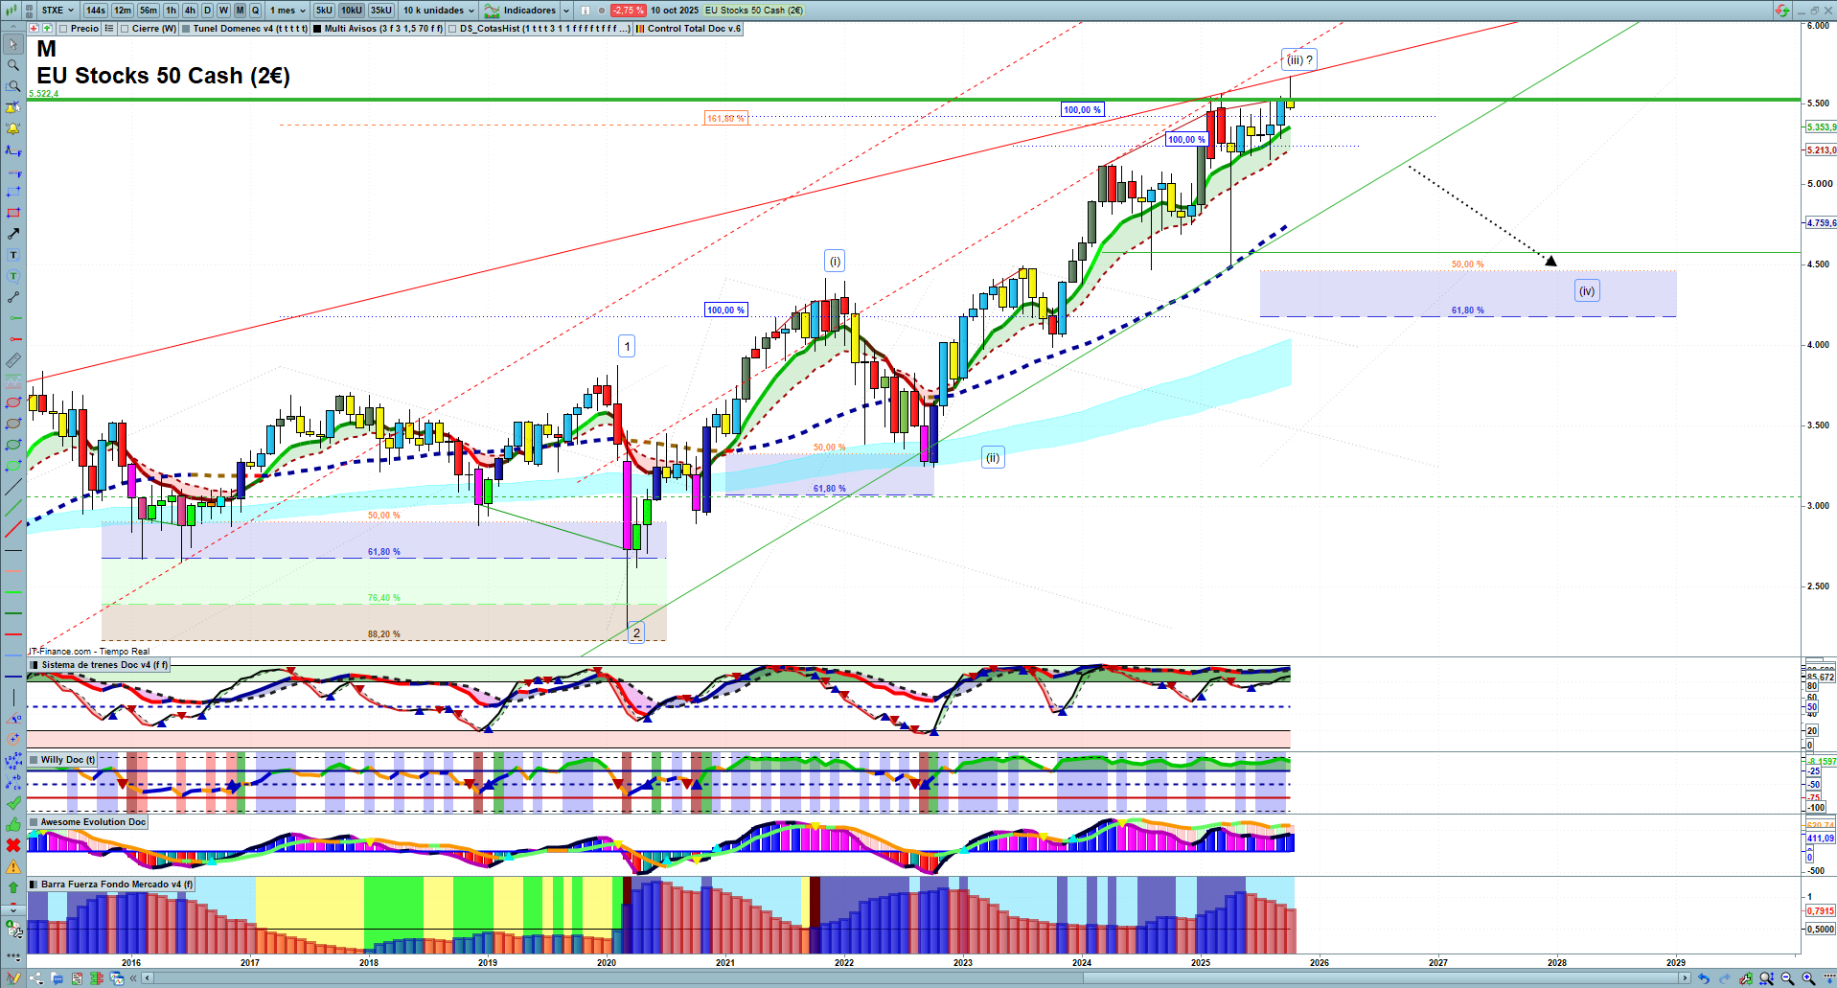Viewport: 1837px width, 988px height.
Task: Click the undo arrow in bottom bar
Action: [1704, 978]
